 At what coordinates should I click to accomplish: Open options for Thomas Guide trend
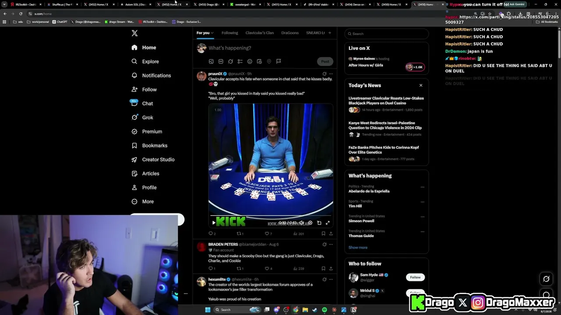423,231
